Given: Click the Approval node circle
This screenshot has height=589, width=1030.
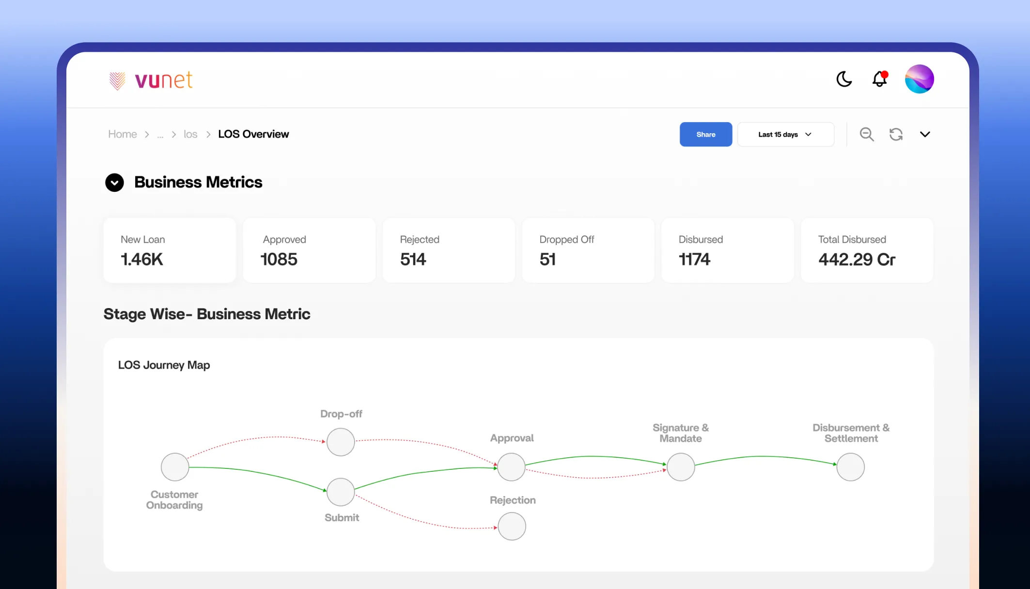Looking at the screenshot, I should tap(512, 467).
